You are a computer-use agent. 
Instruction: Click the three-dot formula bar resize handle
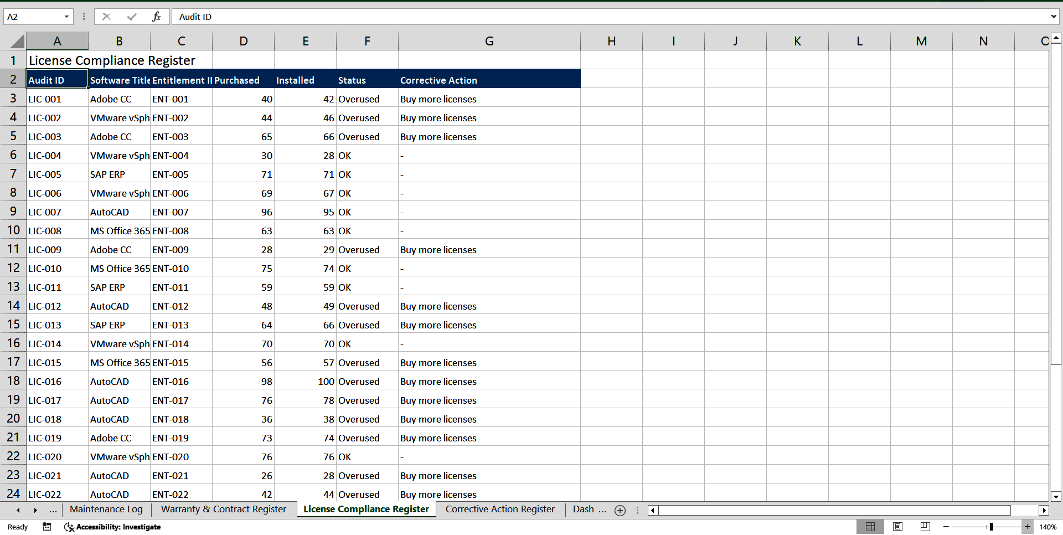(x=84, y=17)
